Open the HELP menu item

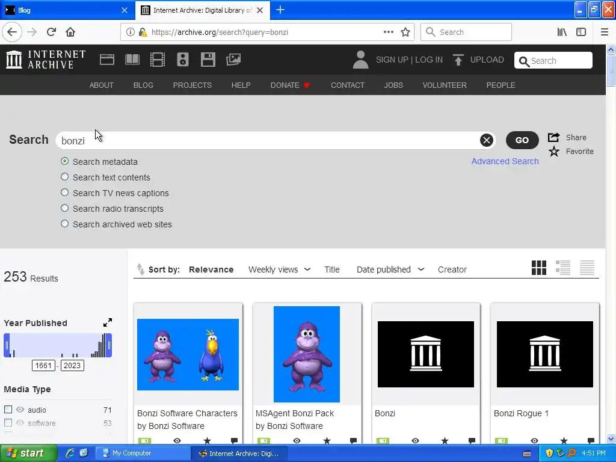coord(241,85)
